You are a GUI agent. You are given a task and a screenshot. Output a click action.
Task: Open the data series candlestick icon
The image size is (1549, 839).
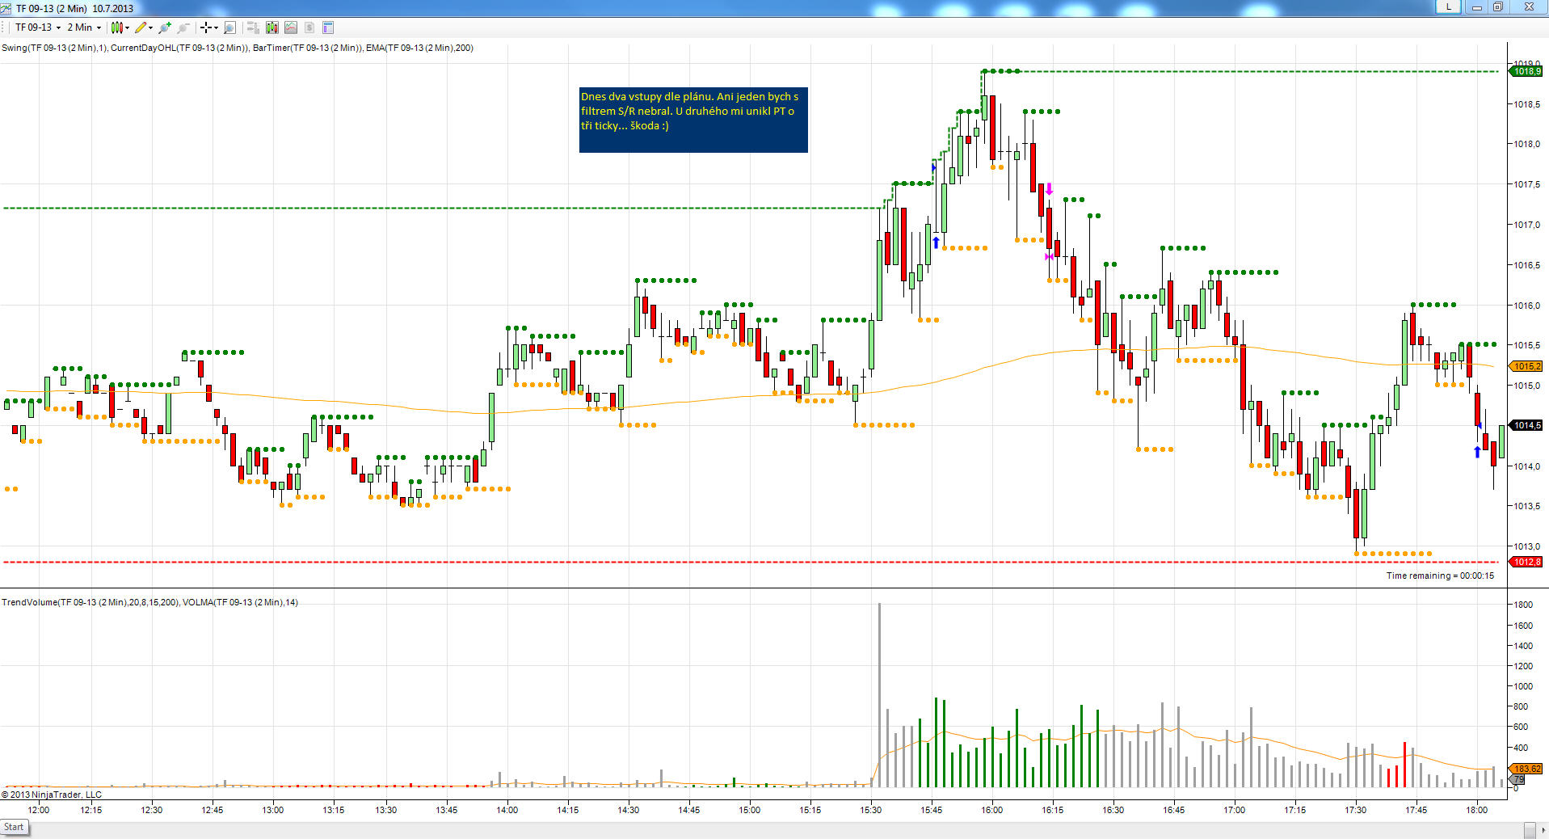[272, 27]
